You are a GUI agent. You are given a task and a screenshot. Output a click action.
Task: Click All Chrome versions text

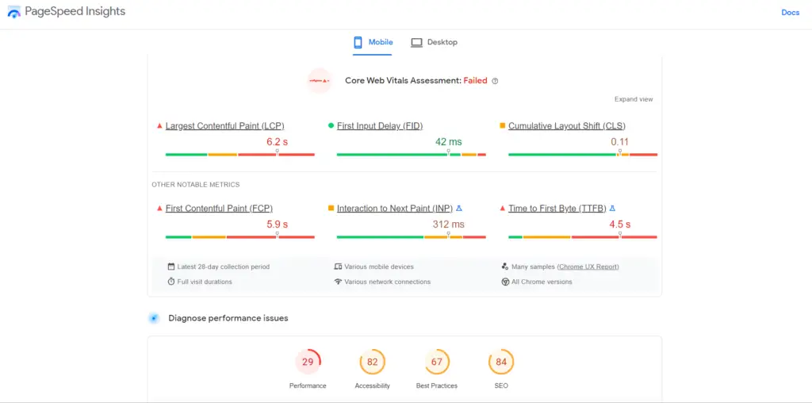click(542, 282)
